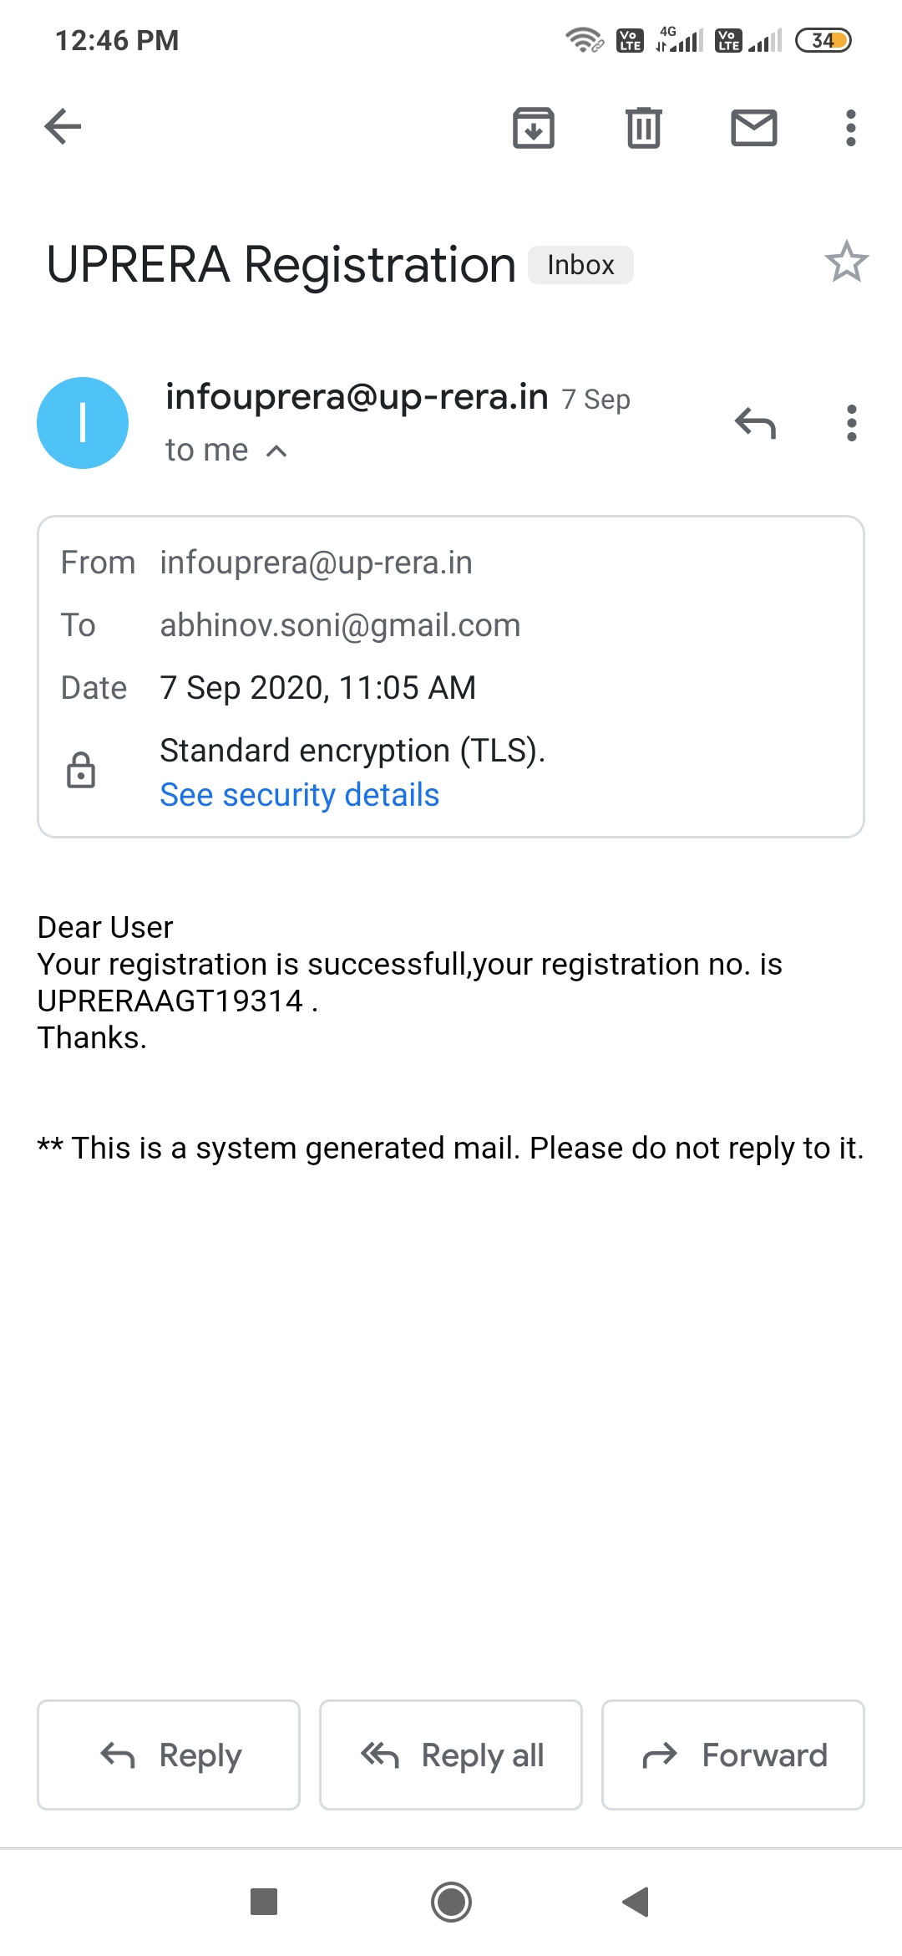Tap the Forward button
The width and height of the screenshot is (902, 1956).
click(732, 1755)
